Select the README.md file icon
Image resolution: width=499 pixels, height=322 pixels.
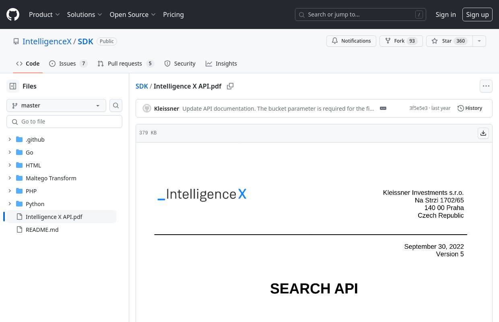(x=19, y=230)
